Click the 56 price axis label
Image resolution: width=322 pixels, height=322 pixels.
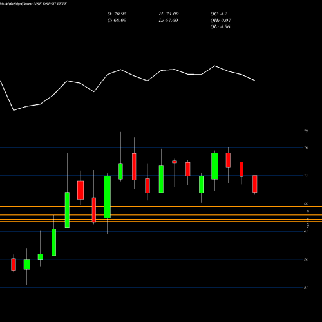coord(306,260)
